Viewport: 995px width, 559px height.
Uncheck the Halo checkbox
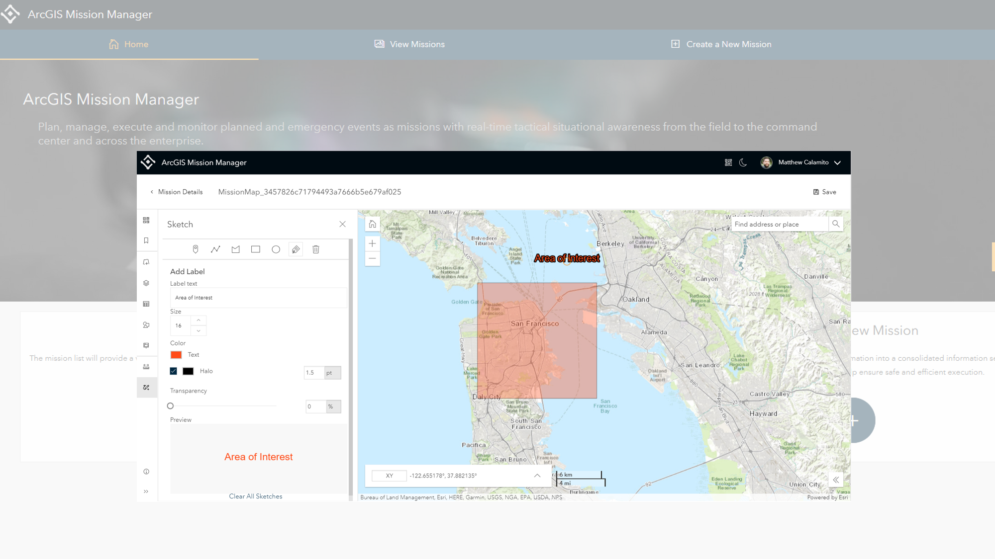point(173,371)
